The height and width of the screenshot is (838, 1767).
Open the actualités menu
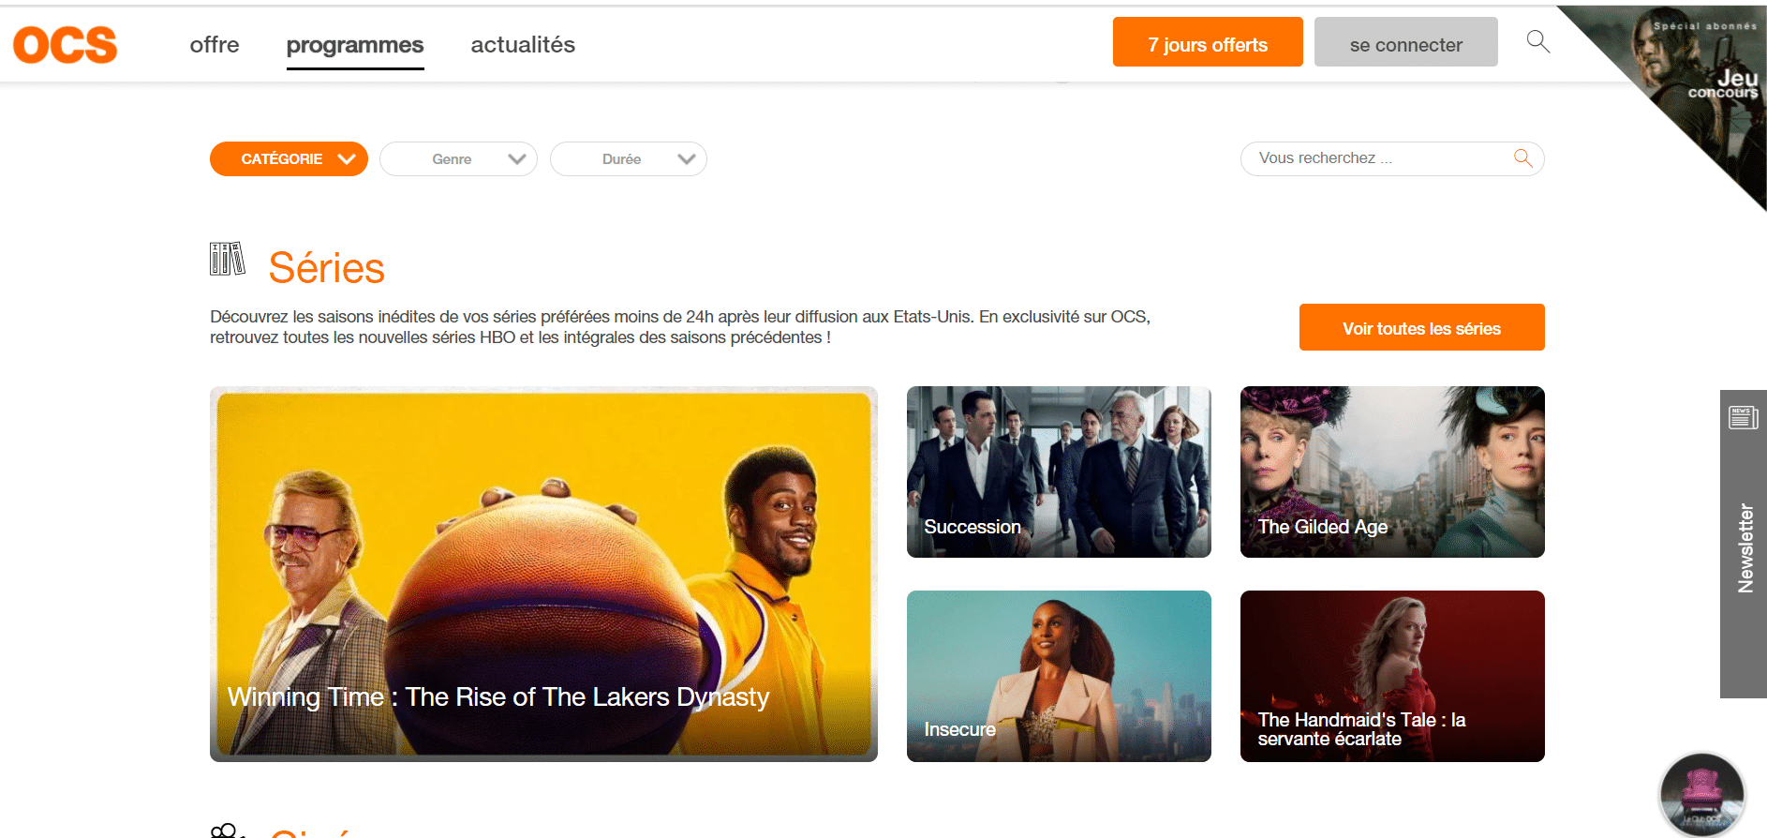[x=523, y=45]
